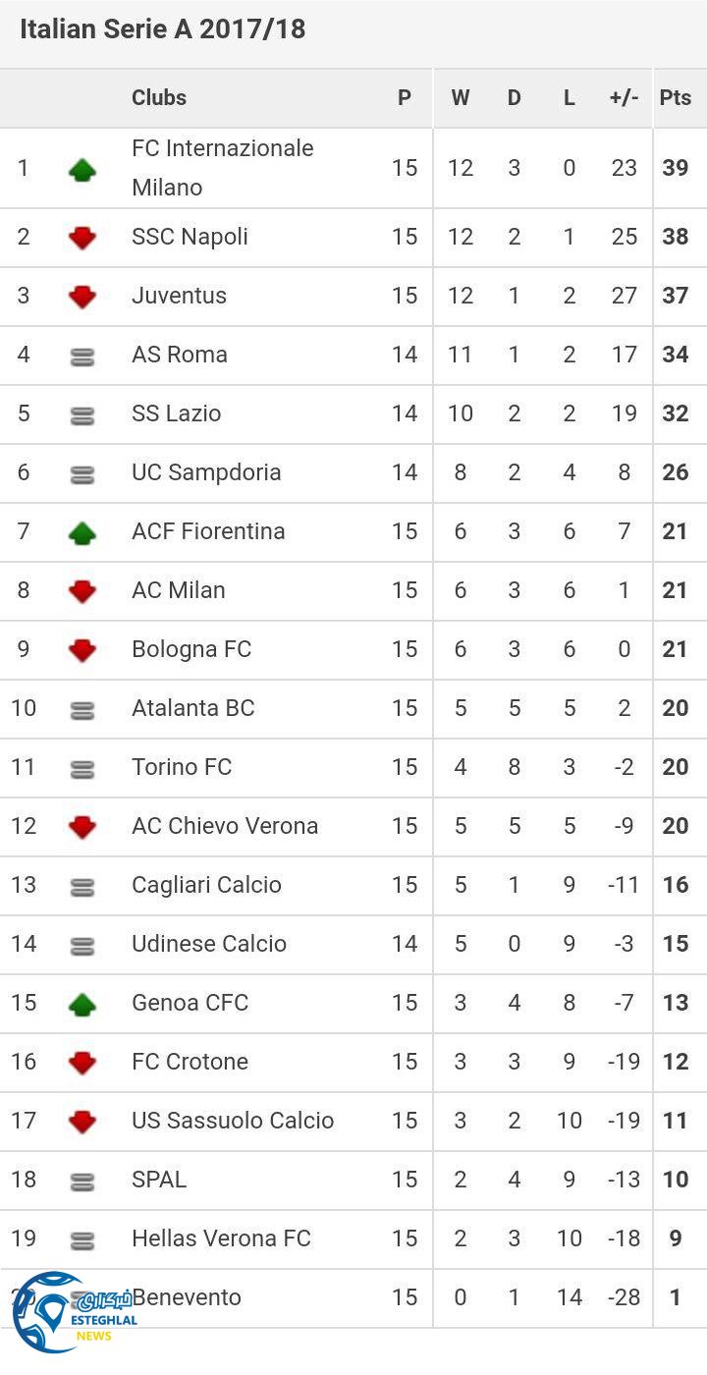Screen dimensions: 707x1375
Task: Select the Atalanta BC club name
Action: click(x=193, y=708)
